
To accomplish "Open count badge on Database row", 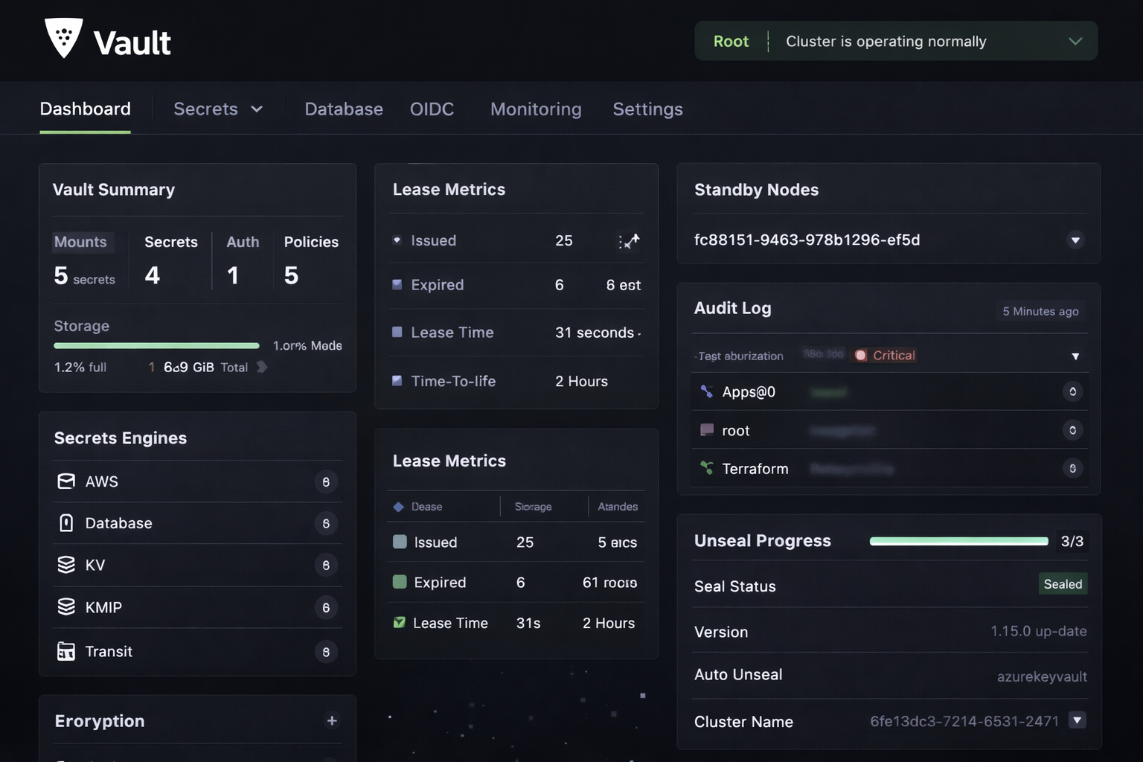I will [x=326, y=524].
